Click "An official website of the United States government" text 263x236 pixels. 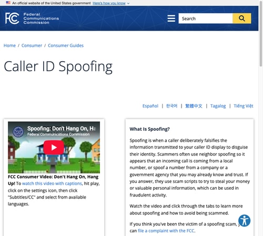click(52, 3)
